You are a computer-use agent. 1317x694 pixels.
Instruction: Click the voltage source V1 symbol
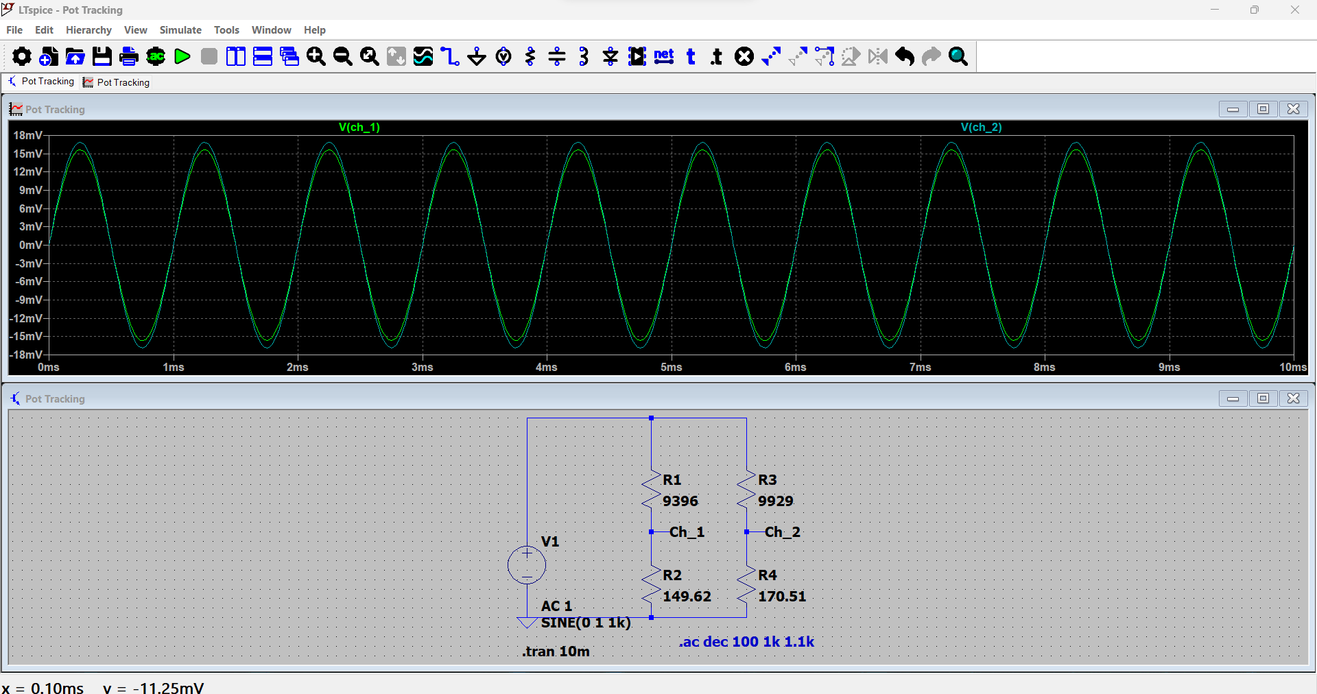point(527,565)
